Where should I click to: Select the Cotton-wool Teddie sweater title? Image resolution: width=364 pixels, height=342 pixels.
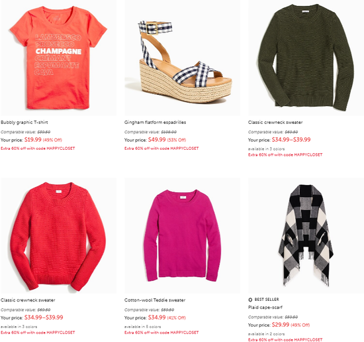[155, 300]
